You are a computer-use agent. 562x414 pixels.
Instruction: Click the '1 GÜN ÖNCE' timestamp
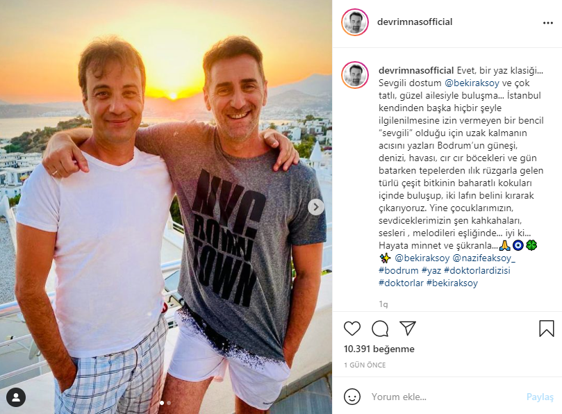(365, 365)
